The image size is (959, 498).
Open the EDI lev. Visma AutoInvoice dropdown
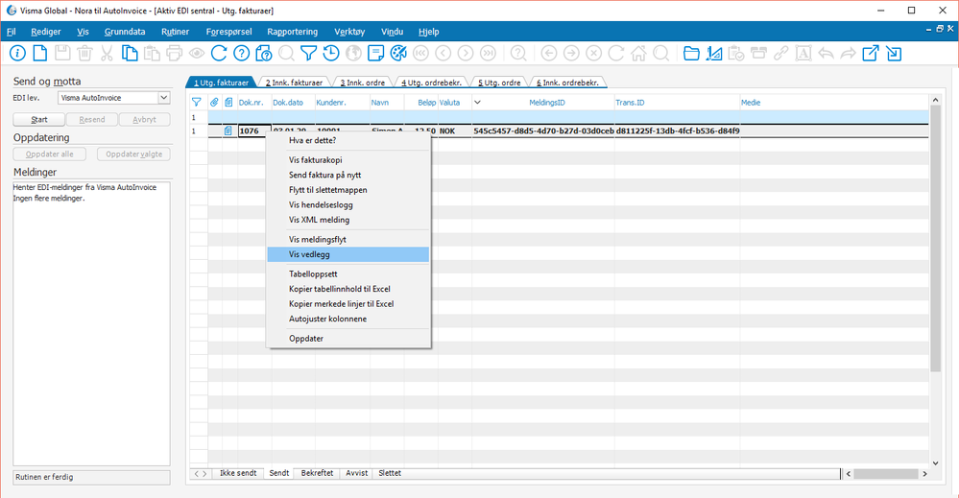[x=163, y=98]
